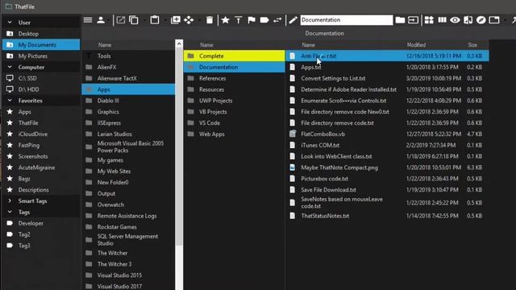516x290 pixels.
Task: Select the Overwatch folder
Action: point(128,205)
